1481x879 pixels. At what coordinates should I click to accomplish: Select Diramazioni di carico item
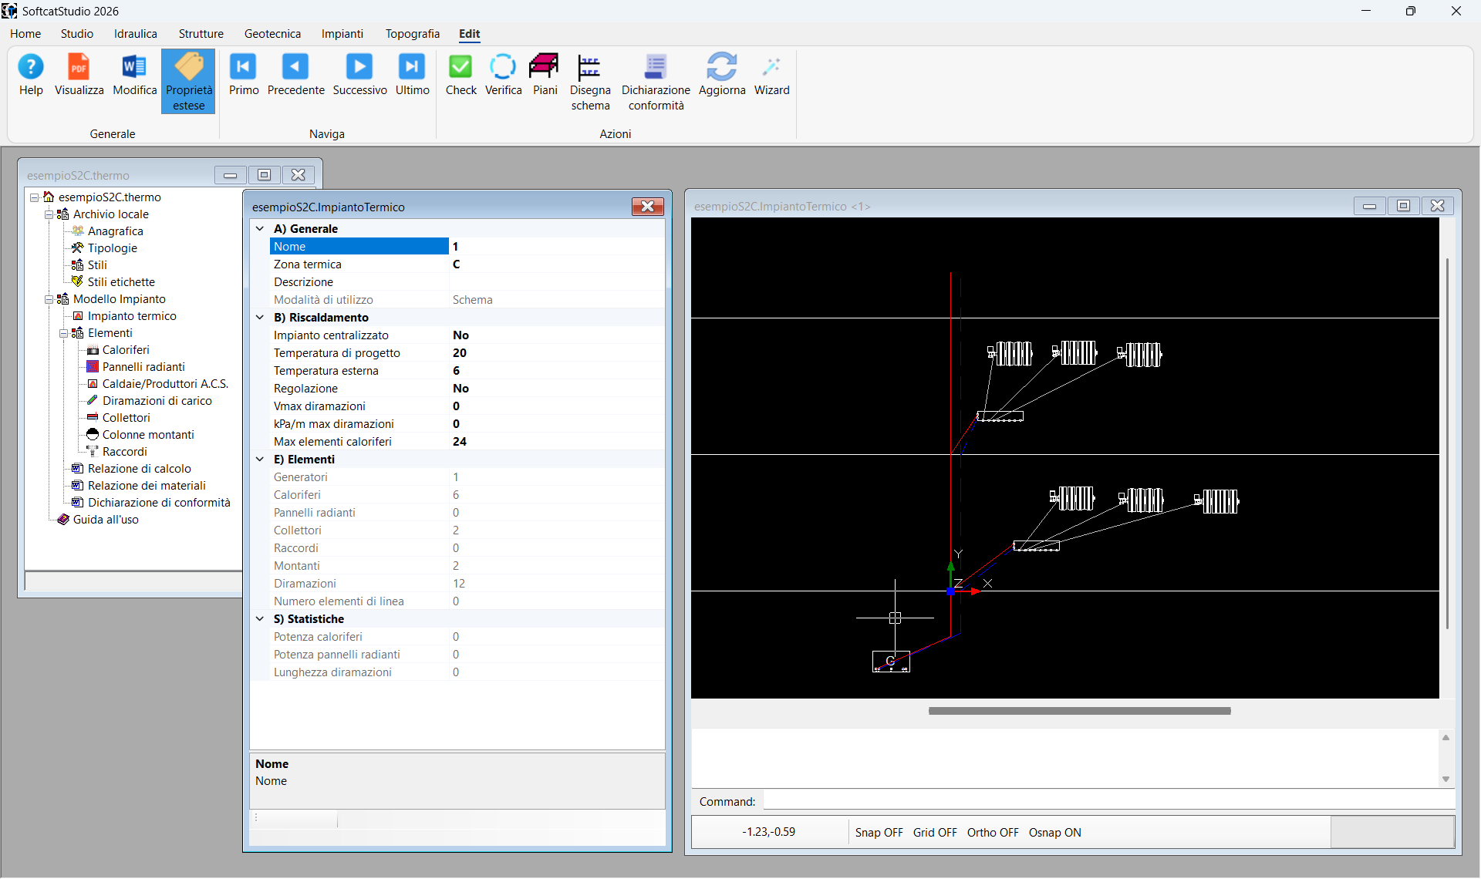coord(157,401)
